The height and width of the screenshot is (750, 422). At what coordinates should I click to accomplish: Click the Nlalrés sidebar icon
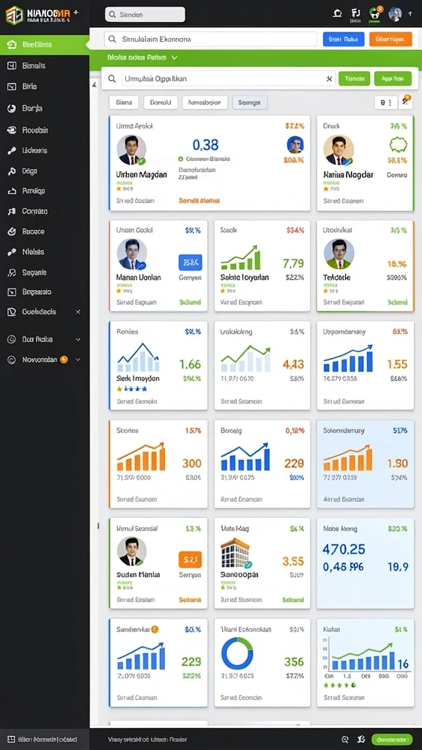[12, 252]
